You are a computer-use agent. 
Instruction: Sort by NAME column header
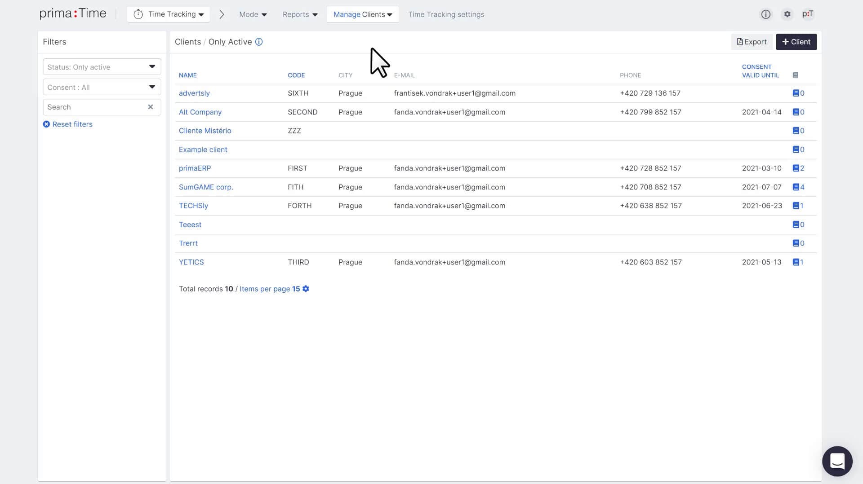[188, 75]
